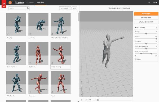Switch to the Characters tab

(30, 3)
